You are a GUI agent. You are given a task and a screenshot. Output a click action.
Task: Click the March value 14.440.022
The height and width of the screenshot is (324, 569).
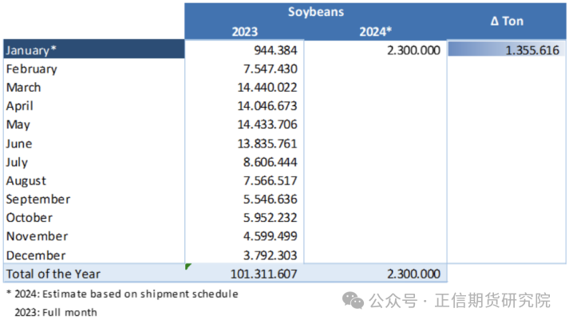267,88
